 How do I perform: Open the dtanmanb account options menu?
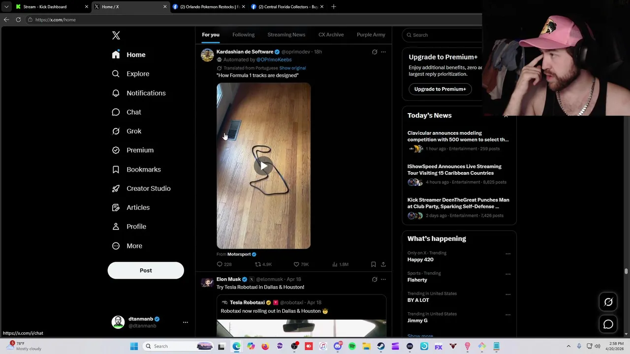click(186, 322)
